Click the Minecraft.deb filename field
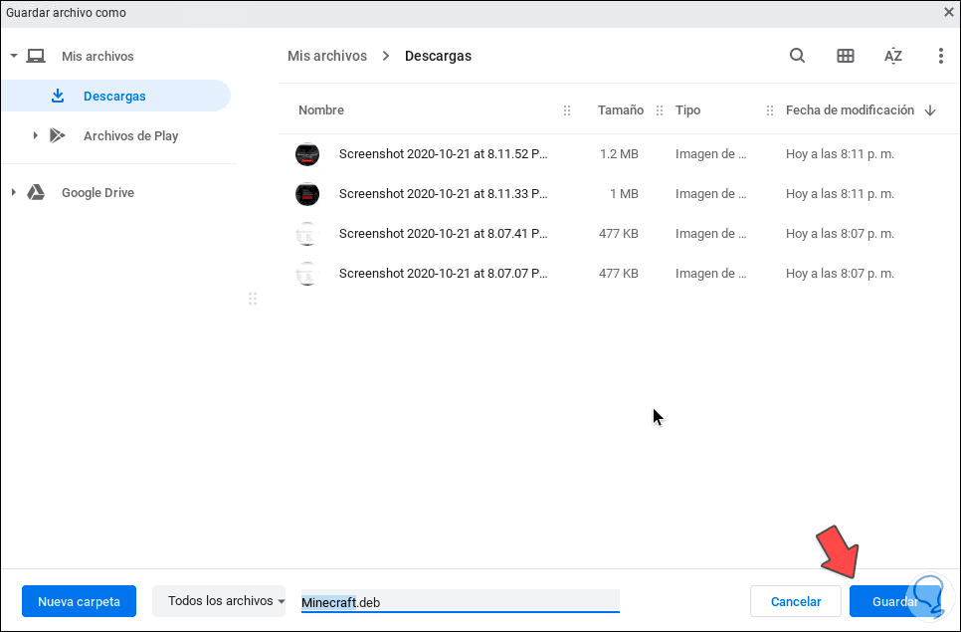 [460, 602]
